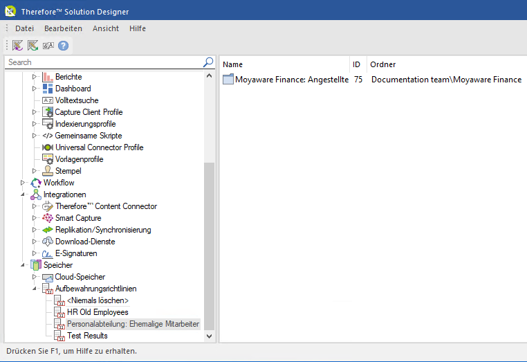Click the language translation toolbar icon
This screenshot has width=527, height=362.
pyautogui.click(x=48, y=46)
